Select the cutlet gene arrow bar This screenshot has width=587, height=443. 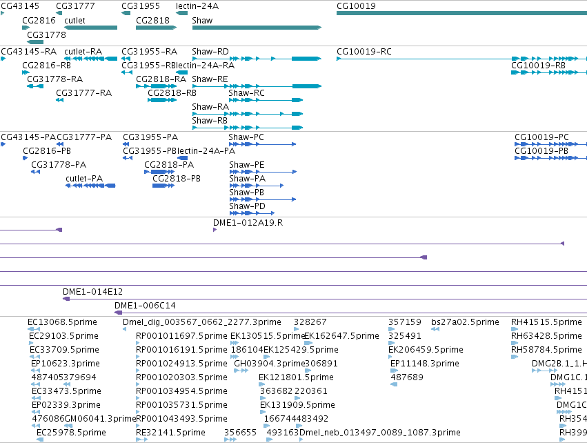pos(91,28)
